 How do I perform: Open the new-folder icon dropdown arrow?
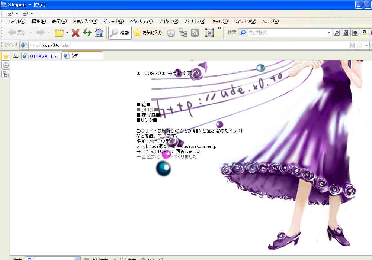click(x=67, y=33)
